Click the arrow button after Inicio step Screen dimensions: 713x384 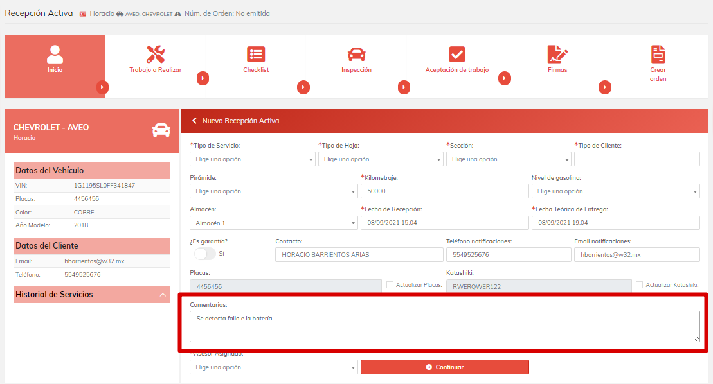[102, 87]
